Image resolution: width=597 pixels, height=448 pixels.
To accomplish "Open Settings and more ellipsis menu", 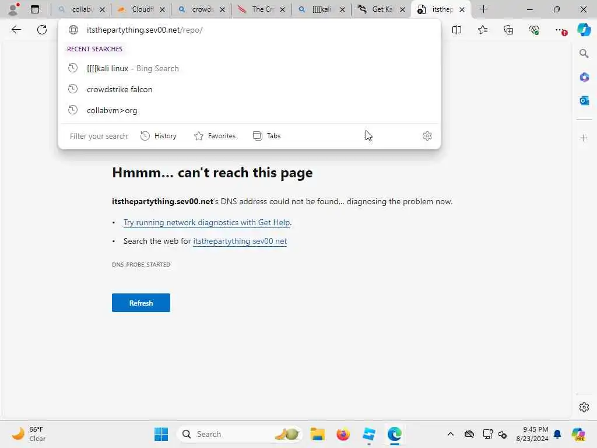I will click(560, 30).
